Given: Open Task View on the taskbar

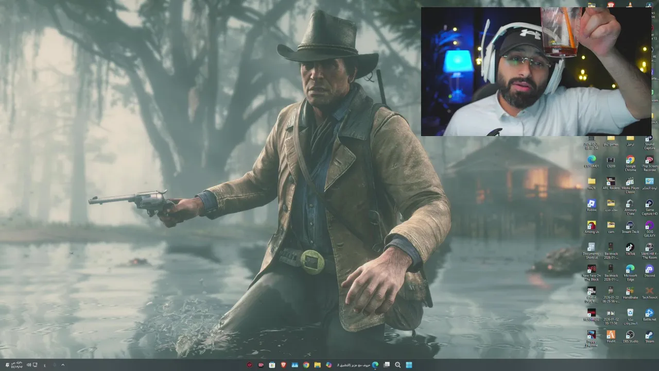Looking at the screenshot, I should coord(387,365).
